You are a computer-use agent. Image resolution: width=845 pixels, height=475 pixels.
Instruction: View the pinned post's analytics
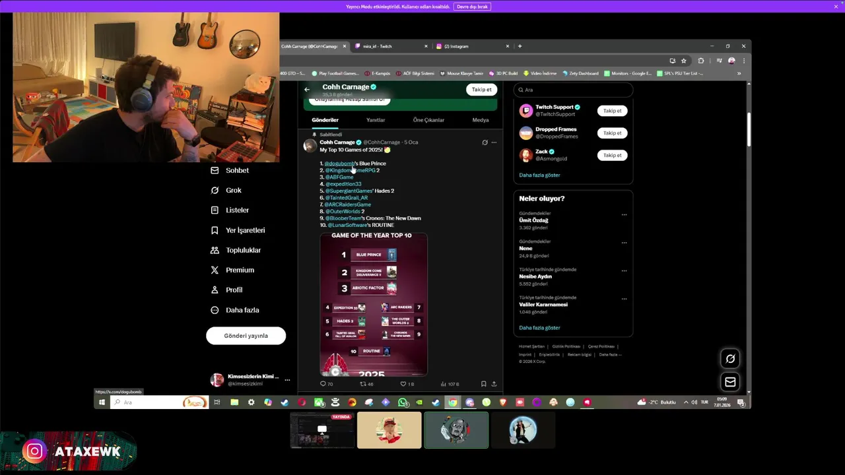pyautogui.click(x=450, y=383)
